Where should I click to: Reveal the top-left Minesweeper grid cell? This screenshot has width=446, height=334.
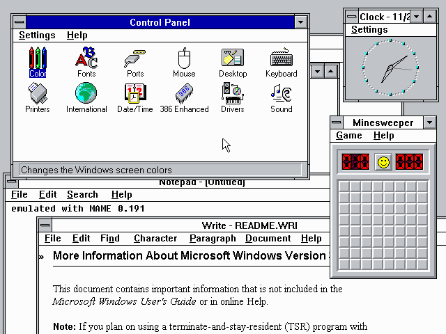tap(344, 186)
